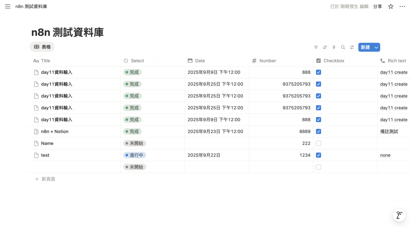Click the phone icon in Rich text header

click(383, 61)
